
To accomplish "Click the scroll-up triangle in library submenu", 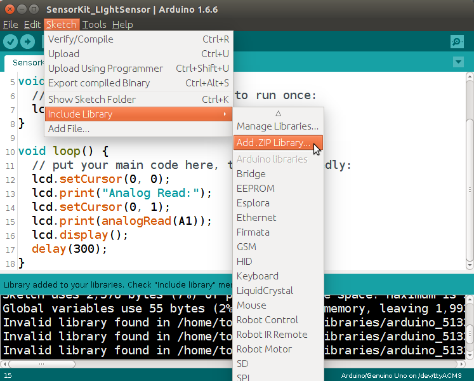I will (x=279, y=114).
